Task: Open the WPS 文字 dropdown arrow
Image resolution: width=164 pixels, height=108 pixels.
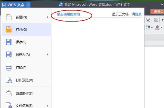Action: 28,5
